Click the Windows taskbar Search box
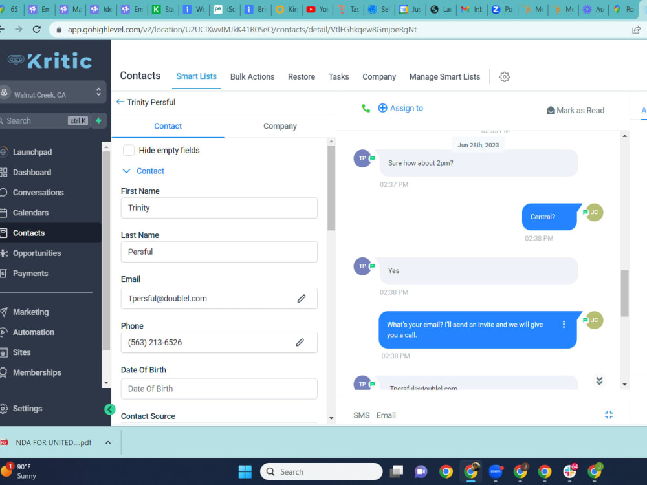The height and width of the screenshot is (485, 647). [x=321, y=471]
